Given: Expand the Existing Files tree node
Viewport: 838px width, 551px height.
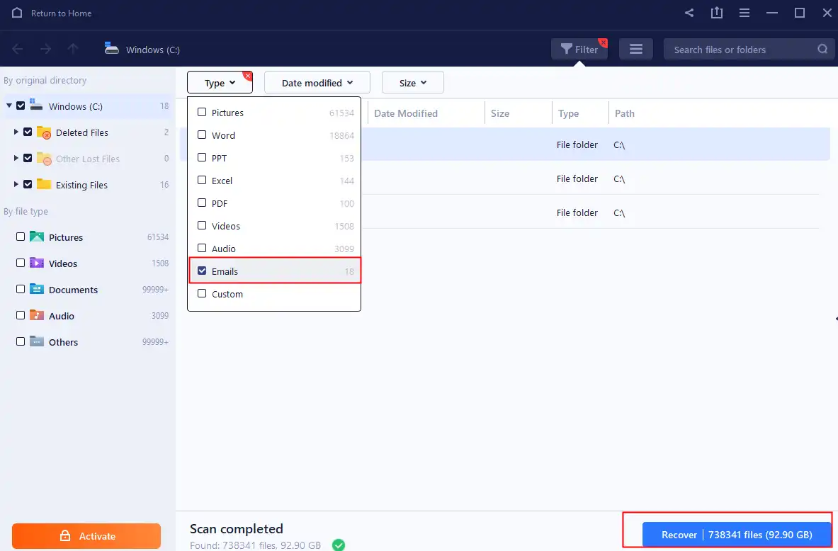Looking at the screenshot, I should point(16,184).
